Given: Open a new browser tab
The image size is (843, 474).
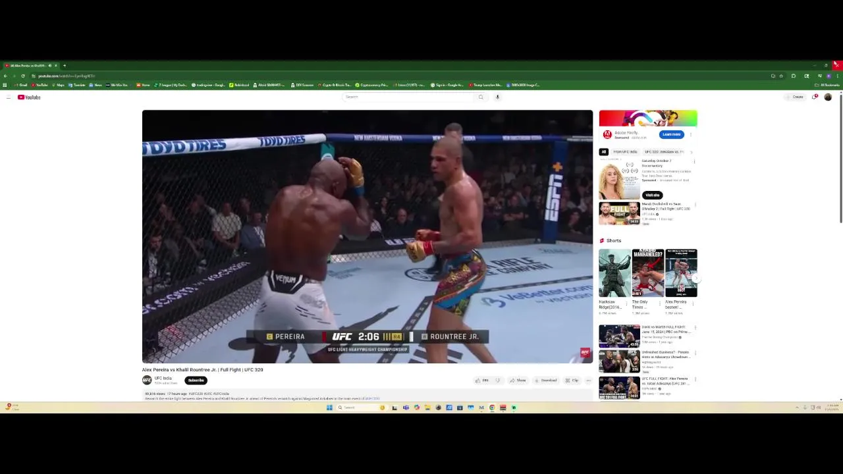Looking at the screenshot, I should click(x=65, y=65).
